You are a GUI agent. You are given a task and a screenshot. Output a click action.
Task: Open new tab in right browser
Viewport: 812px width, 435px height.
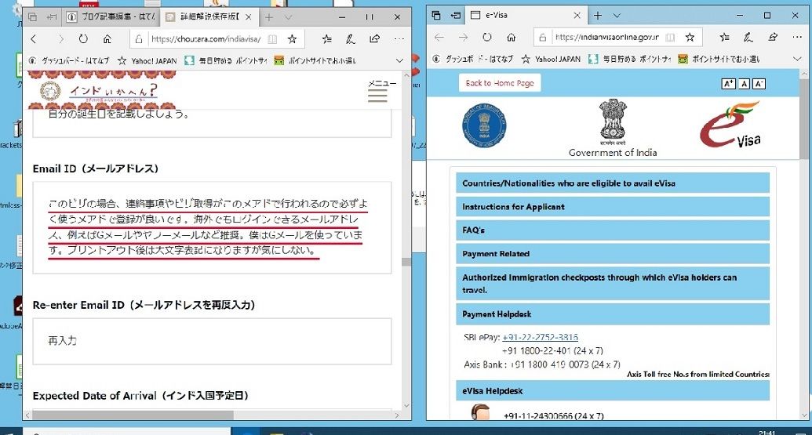tap(598, 16)
